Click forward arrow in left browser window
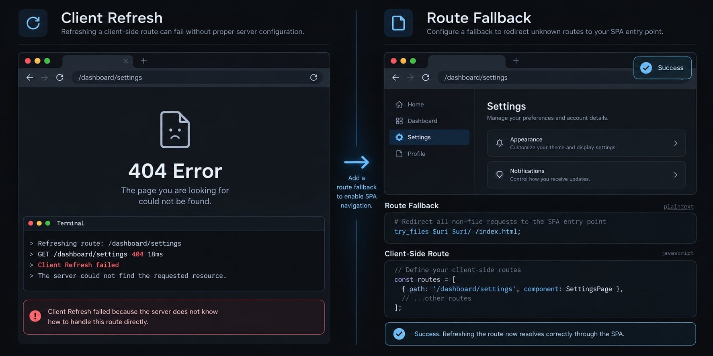 coord(44,77)
